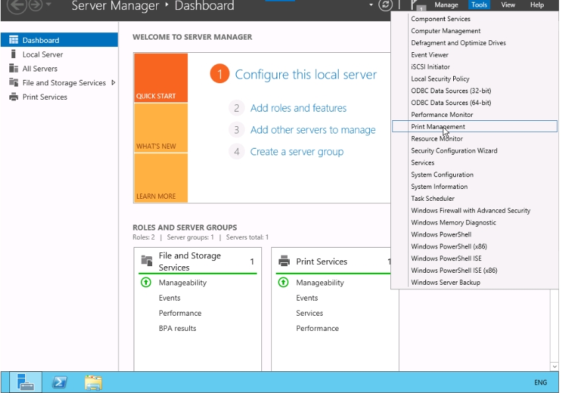Image resolution: width=561 pixels, height=393 pixels.
Task: Start Security Configuration Wizard
Action: coord(475,151)
